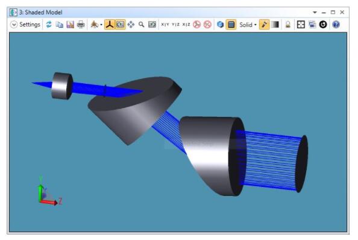Viewport: 358px width, 240px height.
Task: Click the blue 3D cube icon
Action: [x=220, y=25]
